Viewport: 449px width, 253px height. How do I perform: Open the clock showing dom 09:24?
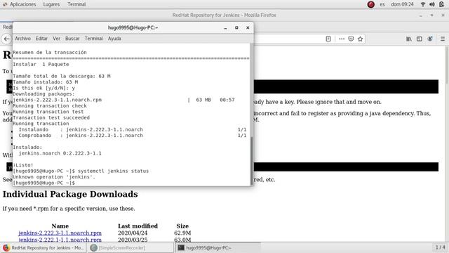point(402,4)
